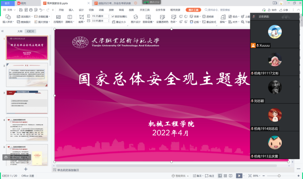
Task: Open the 效果 effects dropdown
Action: pos(195,16)
